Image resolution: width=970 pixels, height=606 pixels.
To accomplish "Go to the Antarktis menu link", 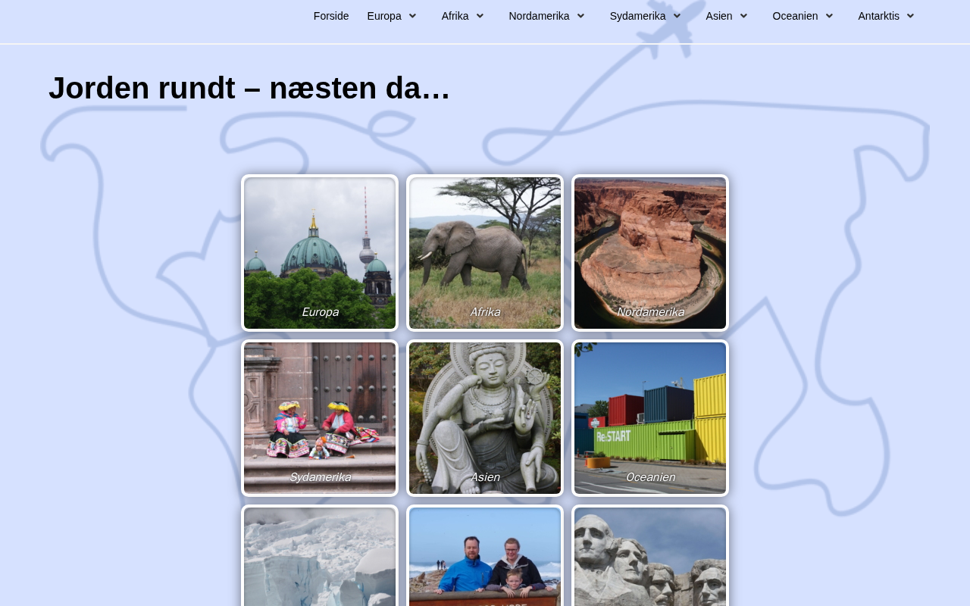I will (x=878, y=16).
